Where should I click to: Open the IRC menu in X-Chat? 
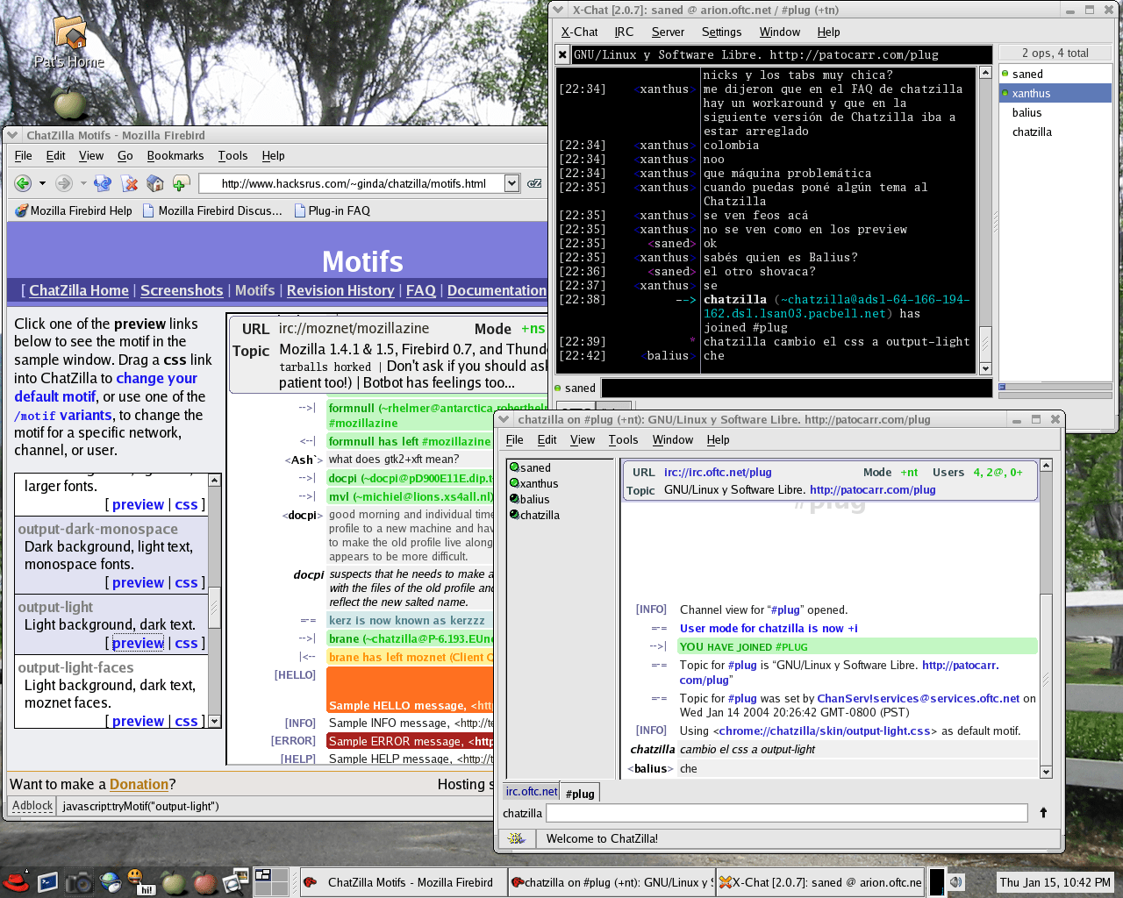pyautogui.click(x=624, y=32)
